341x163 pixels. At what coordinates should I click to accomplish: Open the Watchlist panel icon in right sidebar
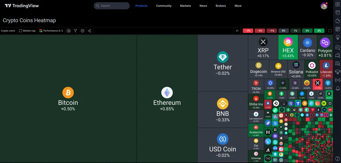tap(338, 5)
